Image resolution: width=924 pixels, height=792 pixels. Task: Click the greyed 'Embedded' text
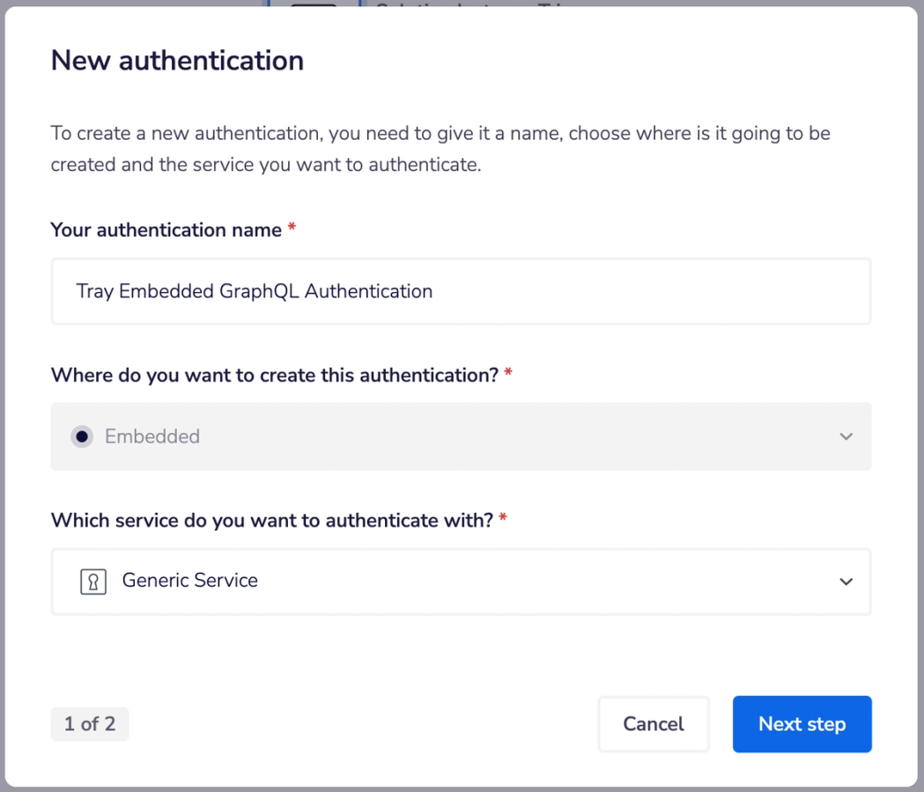point(152,436)
